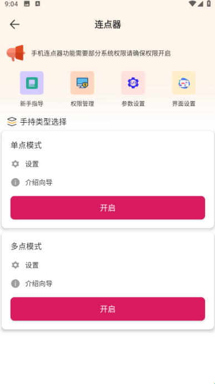Tap the layers icon beside 手持类型选择
This screenshot has height=384, width=215.
[x=12, y=122]
